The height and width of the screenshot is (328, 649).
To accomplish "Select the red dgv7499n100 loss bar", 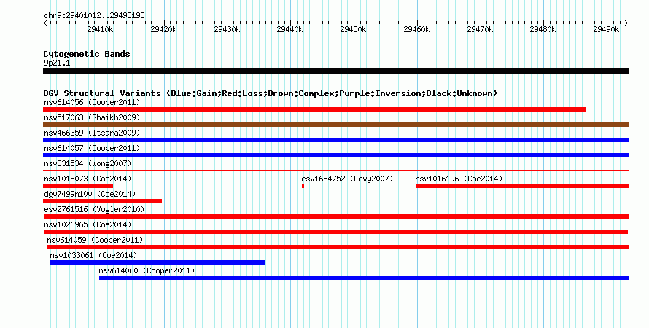I will click(x=102, y=201).
